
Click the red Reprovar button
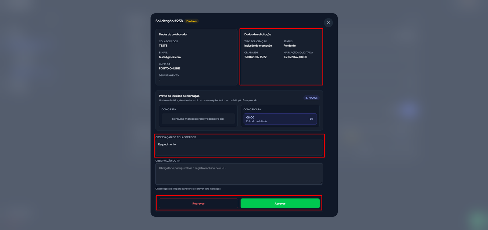click(x=198, y=203)
